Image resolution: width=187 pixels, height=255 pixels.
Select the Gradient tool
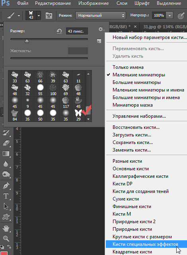tap(6, 154)
